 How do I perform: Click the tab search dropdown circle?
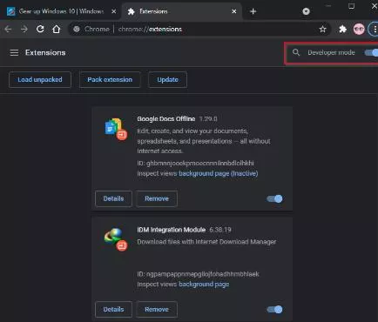[x=306, y=11]
